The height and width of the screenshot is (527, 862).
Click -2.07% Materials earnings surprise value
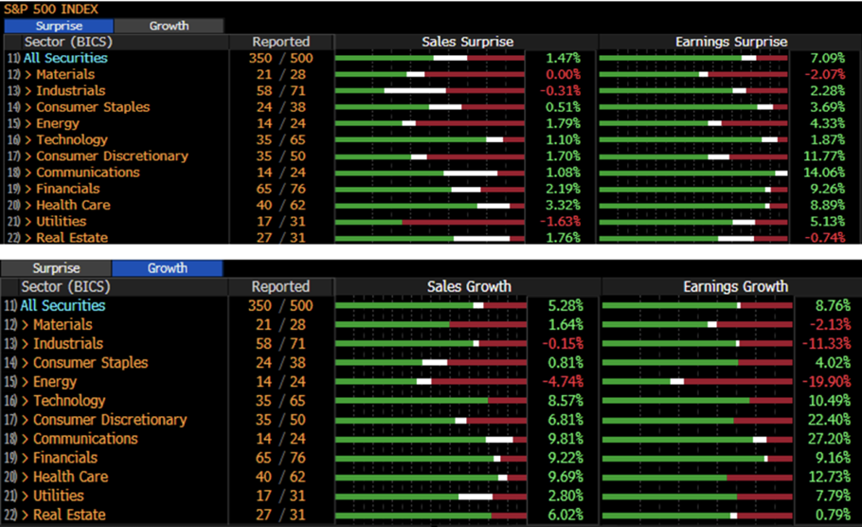[x=825, y=74]
